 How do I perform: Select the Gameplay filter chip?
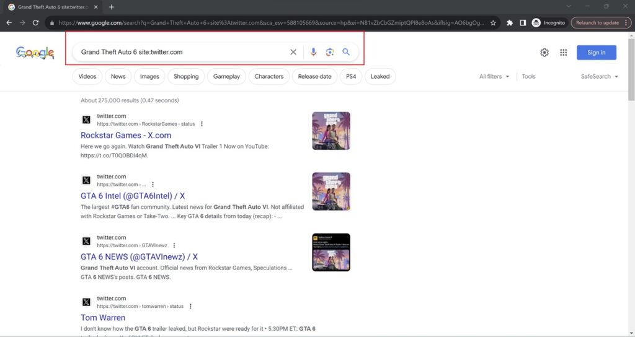click(x=226, y=76)
